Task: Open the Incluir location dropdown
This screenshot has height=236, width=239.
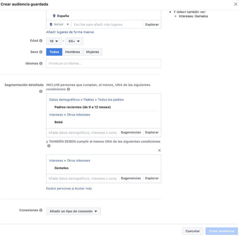Action: [x=59, y=25]
